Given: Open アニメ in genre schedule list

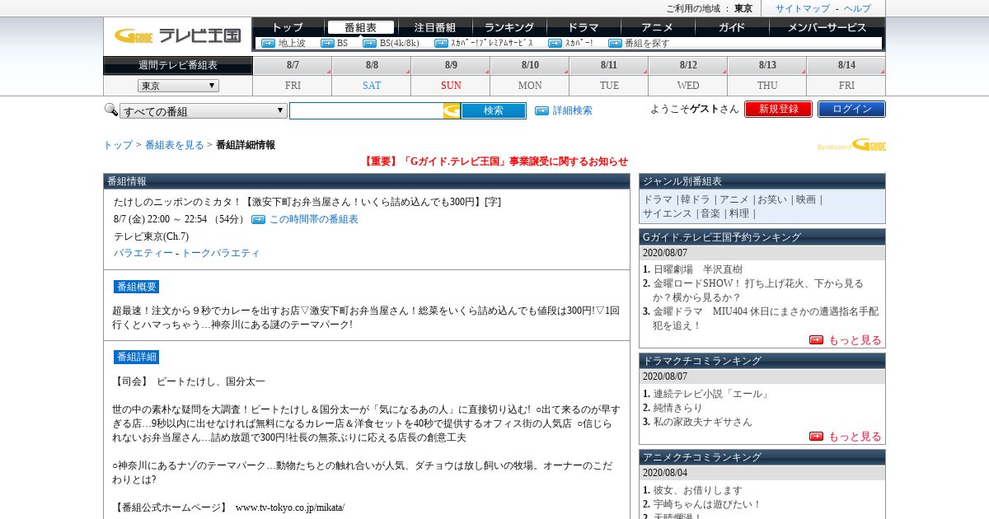Looking at the screenshot, I should [734, 199].
